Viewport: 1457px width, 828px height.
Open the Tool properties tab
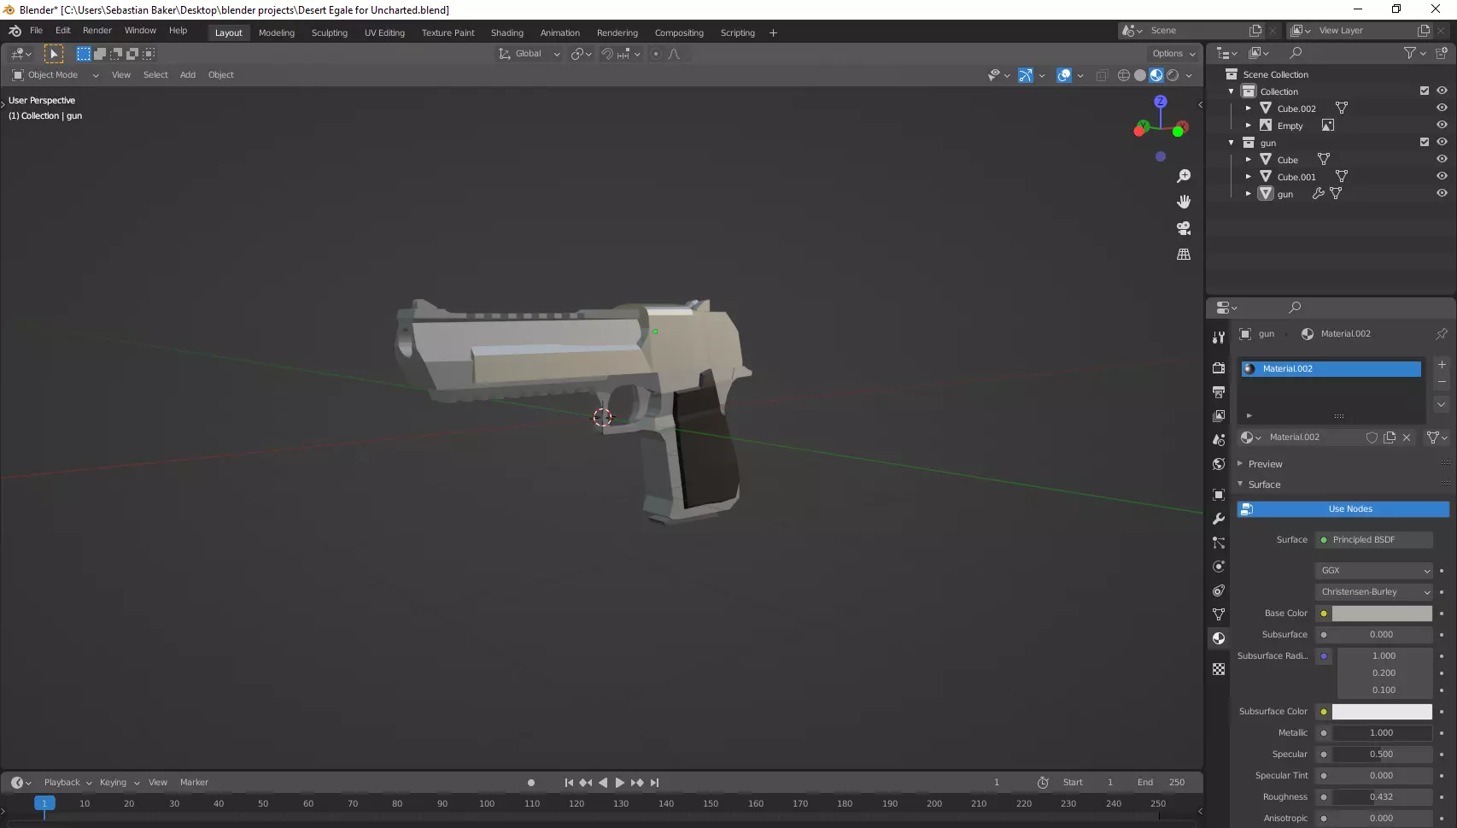(x=1219, y=338)
